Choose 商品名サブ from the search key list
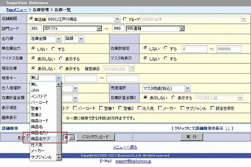 click(x=43, y=139)
